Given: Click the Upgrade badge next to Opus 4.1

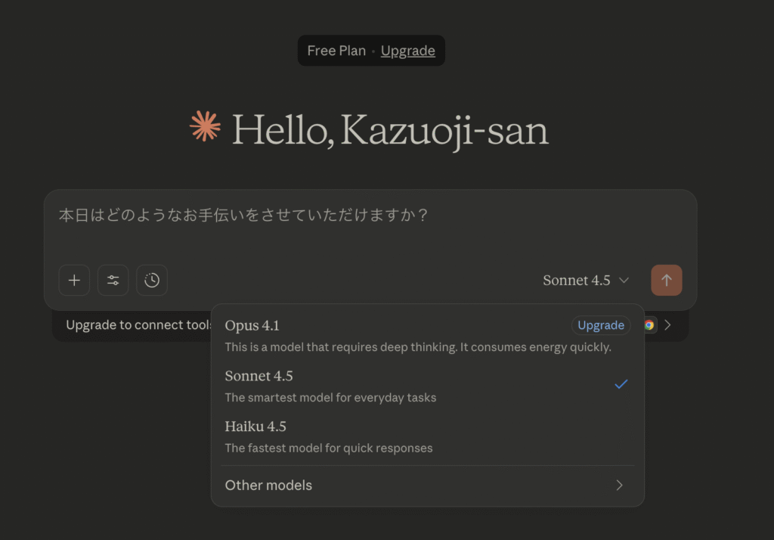Looking at the screenshot, I should click(x=601, y=325).
